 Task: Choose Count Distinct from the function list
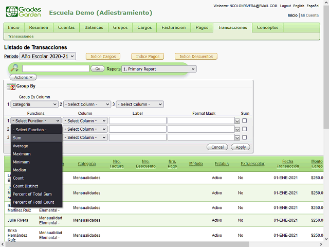(x=36, y=186)
